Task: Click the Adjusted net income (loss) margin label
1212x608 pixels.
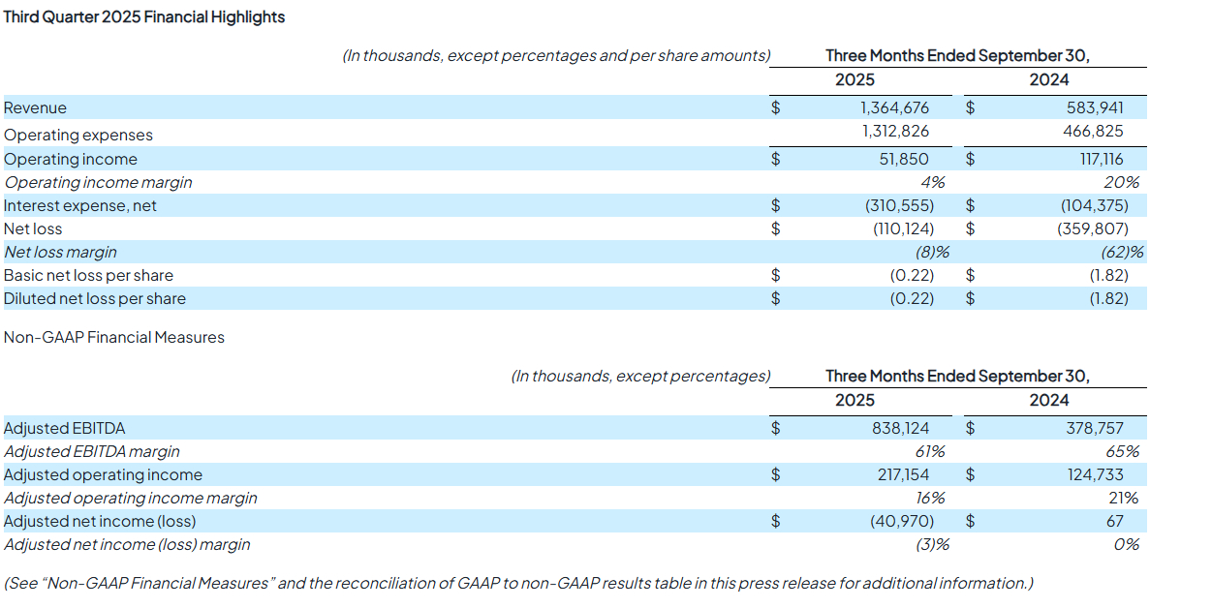Action: coord(127,544)
